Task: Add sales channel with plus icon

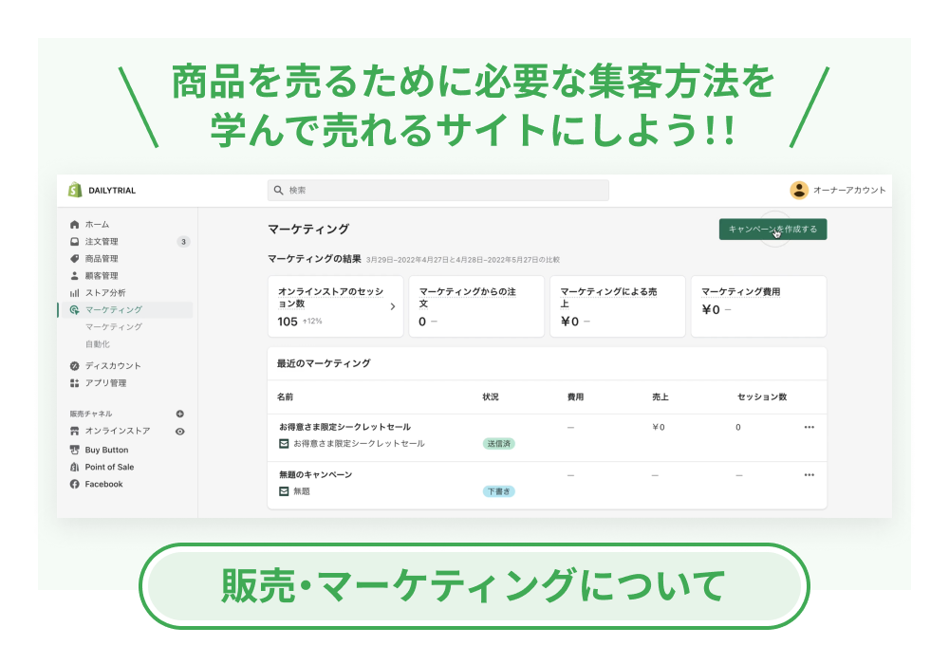Action: [180, 415]
